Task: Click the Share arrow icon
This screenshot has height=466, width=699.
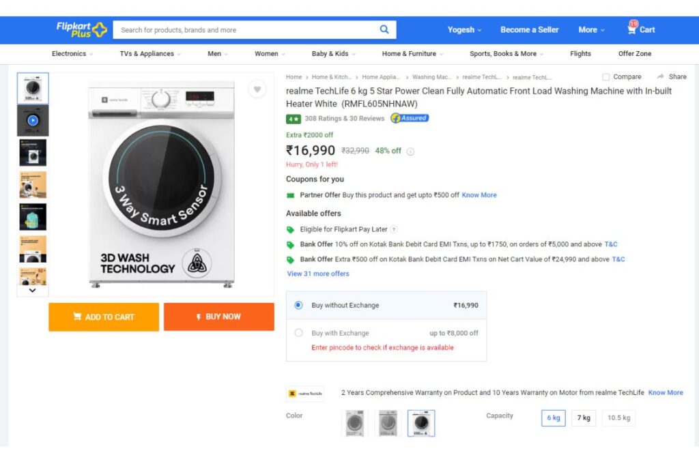Action: click(660, 76)
